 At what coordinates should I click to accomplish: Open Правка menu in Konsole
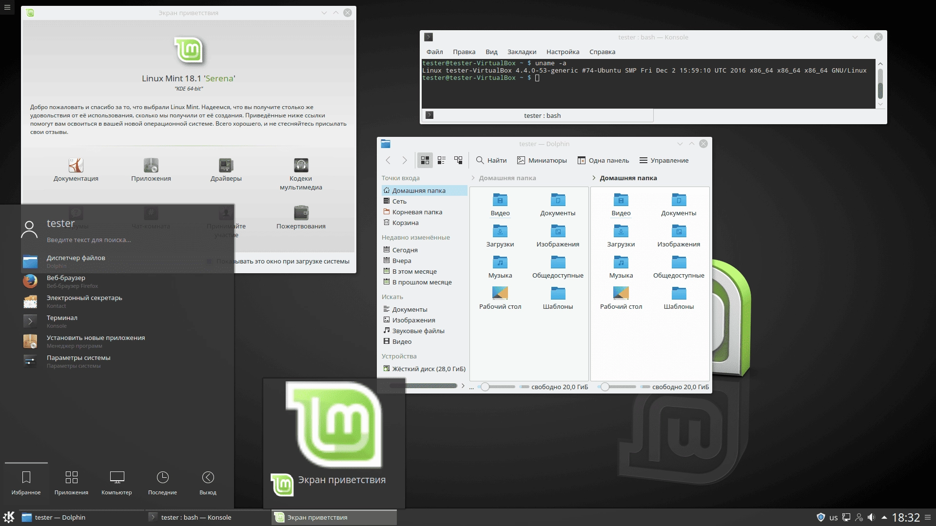[464, 52]
